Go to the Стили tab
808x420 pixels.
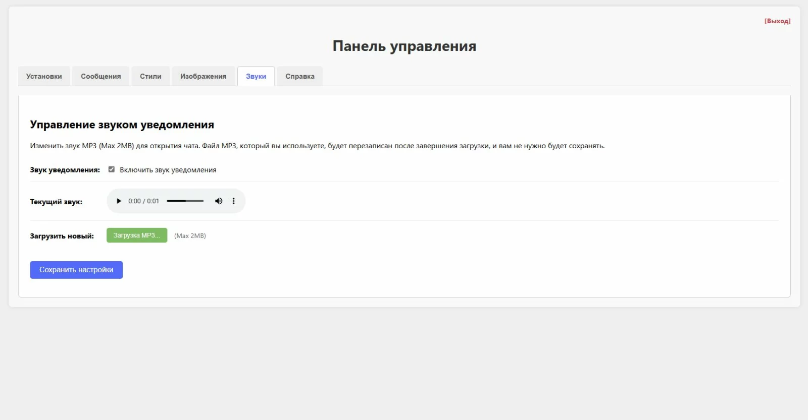[150, 77]
